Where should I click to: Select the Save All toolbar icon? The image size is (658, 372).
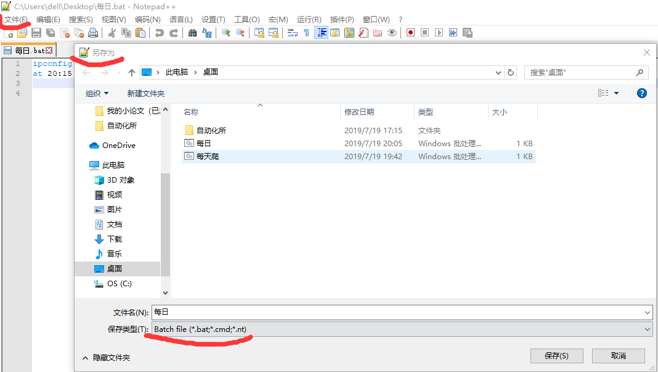[x=49, y=32]
